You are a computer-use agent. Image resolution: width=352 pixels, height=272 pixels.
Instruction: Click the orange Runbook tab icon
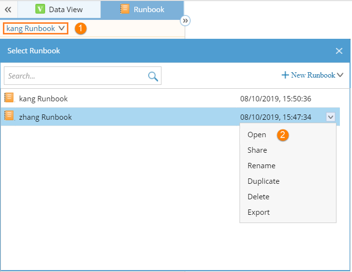pos(125,9)
